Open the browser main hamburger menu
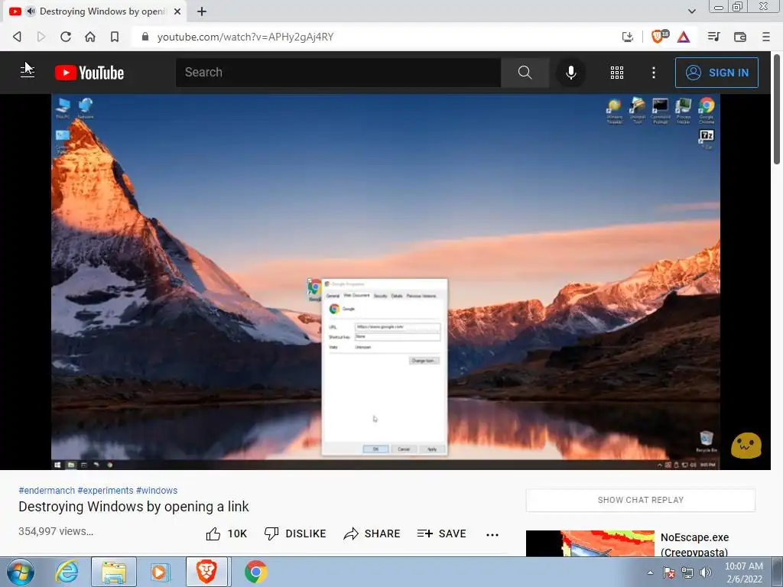Image resolution: width=783 pixels, height=587 pixels. tap(766, 37)
